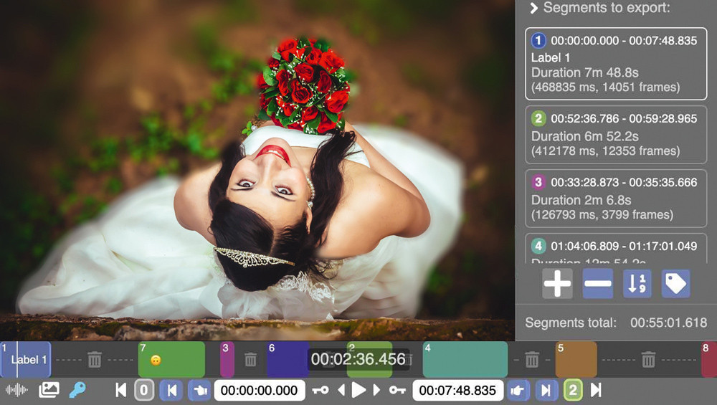Screen dimensions: 717x405
Task: Edit the cut start time field
Action: pyautogui.click(x=260, y=391)
